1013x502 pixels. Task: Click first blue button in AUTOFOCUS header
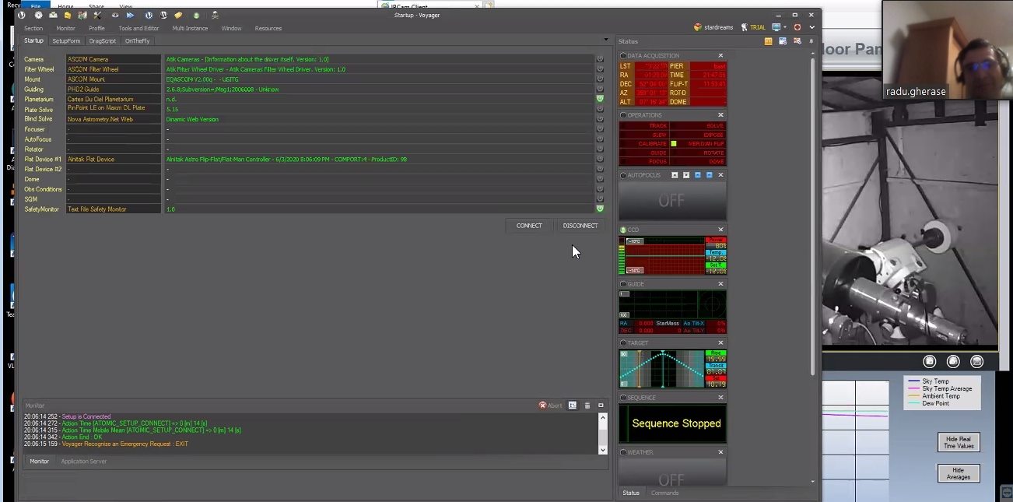[698, 175]
